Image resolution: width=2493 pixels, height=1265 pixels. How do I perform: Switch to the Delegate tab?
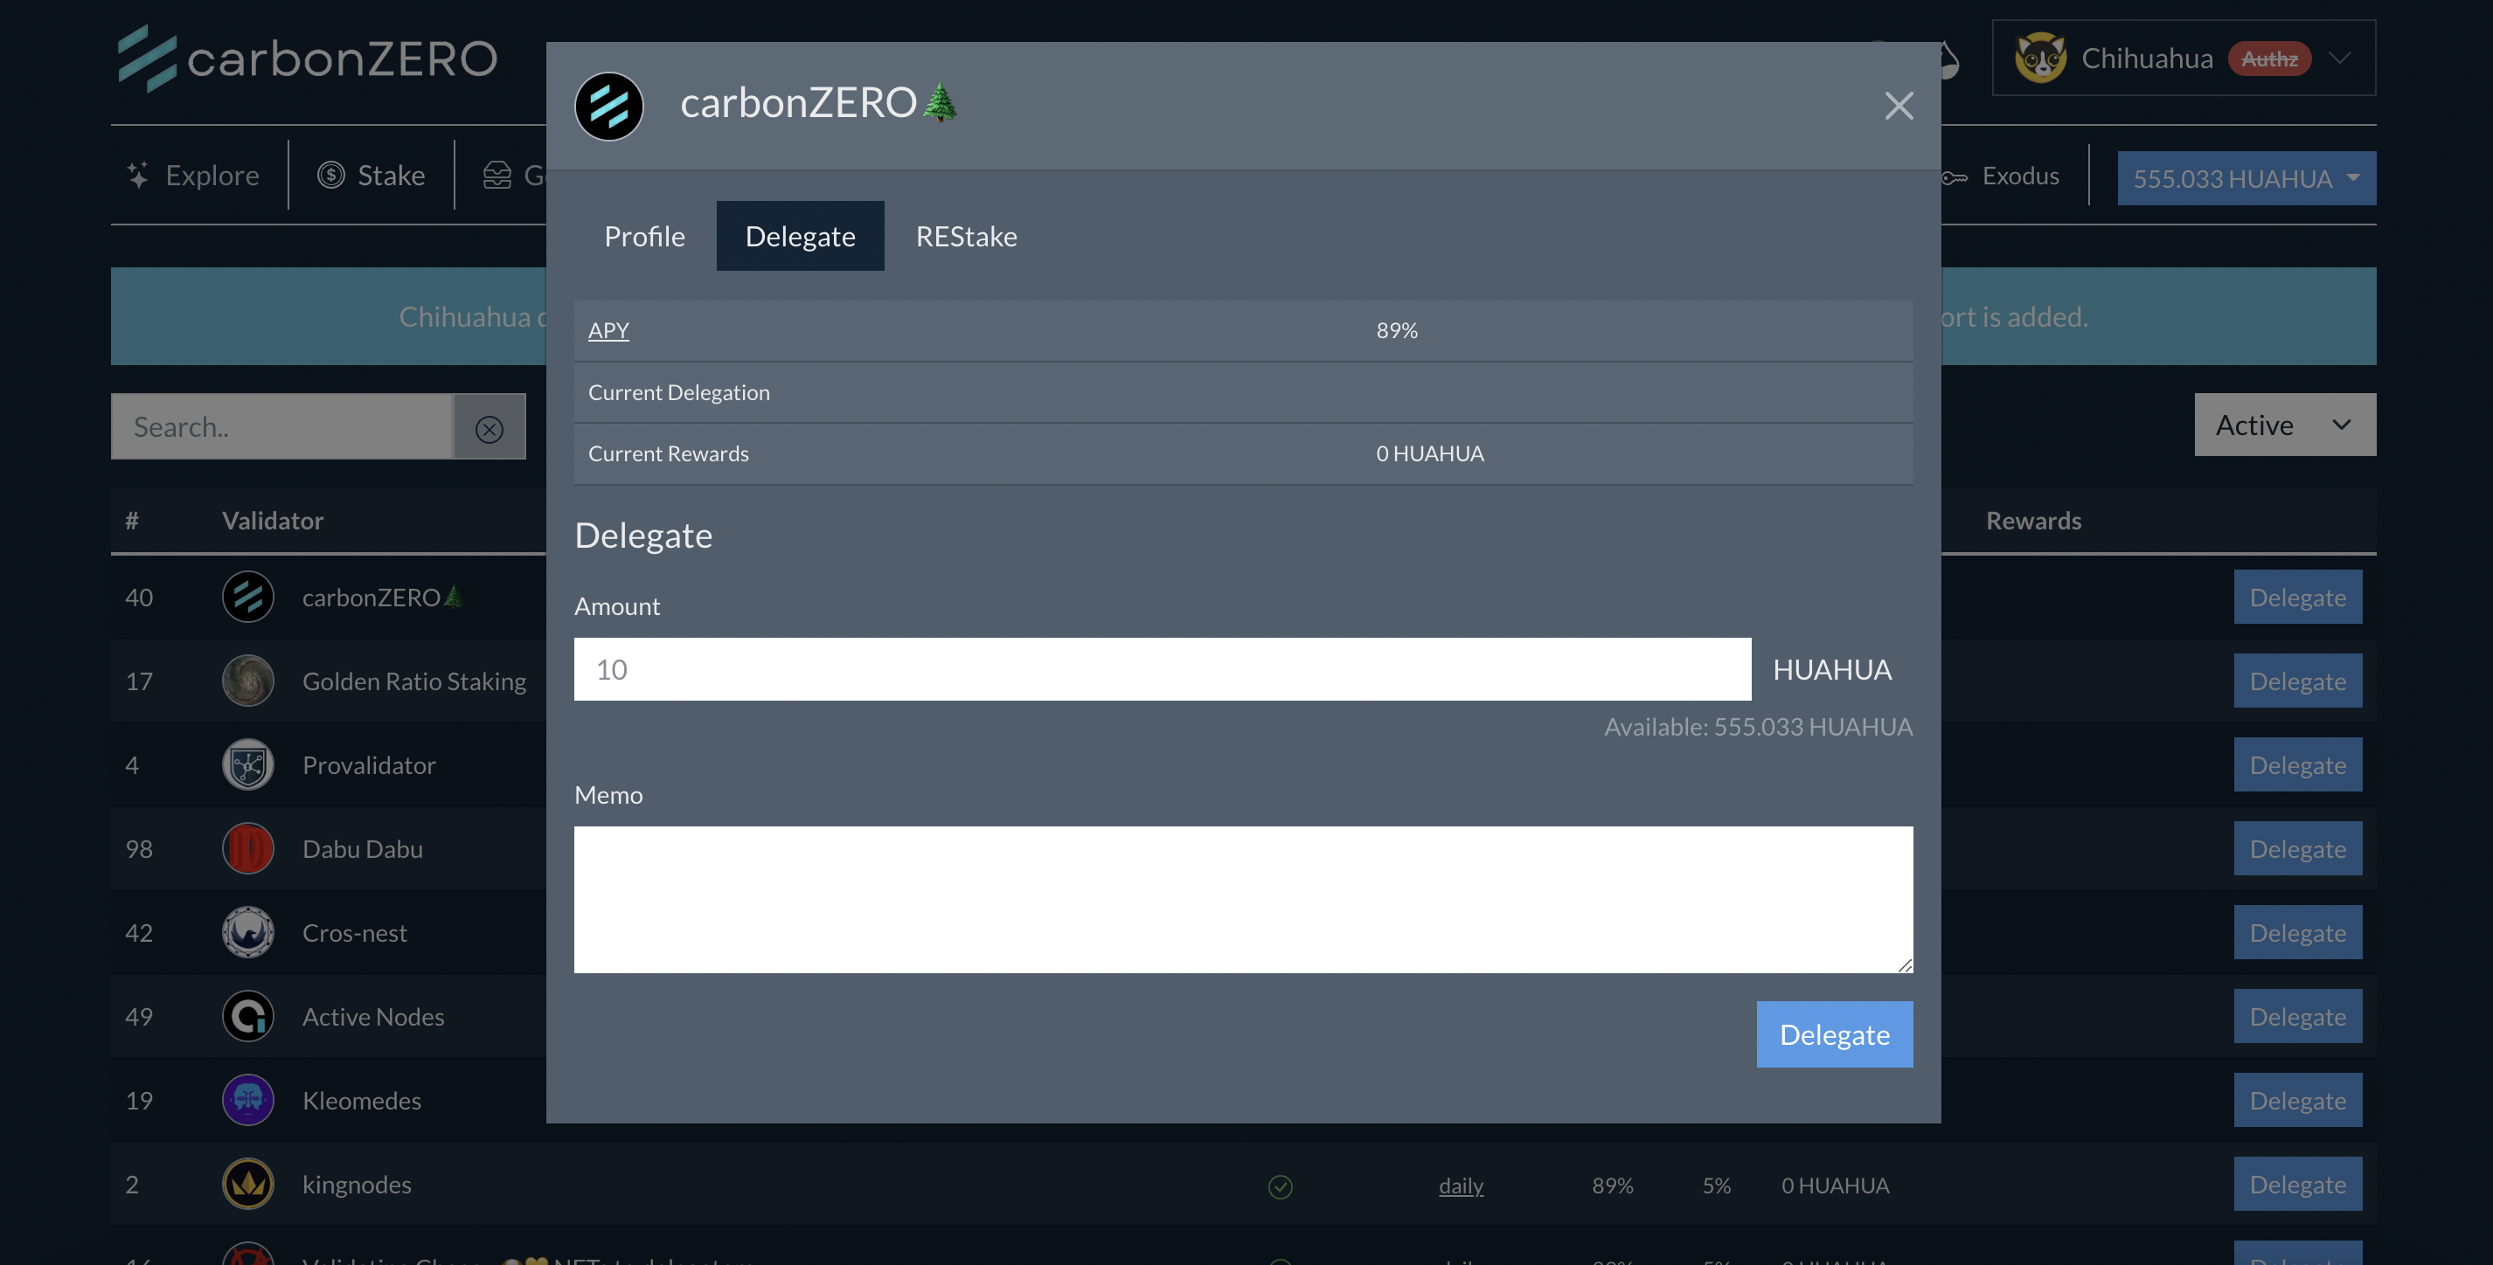(x=799, y=236)
